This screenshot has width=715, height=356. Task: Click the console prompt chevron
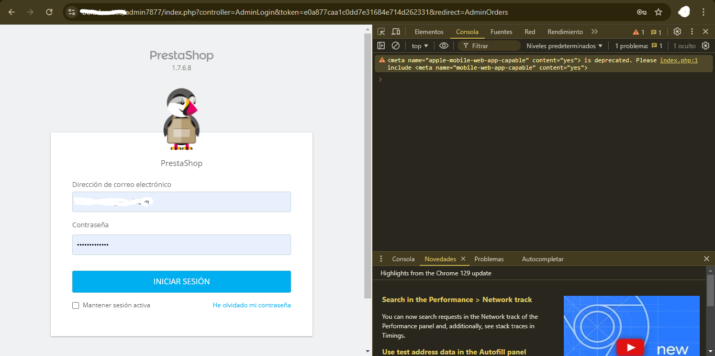381,79
